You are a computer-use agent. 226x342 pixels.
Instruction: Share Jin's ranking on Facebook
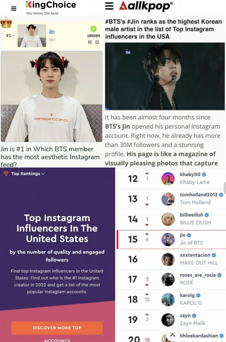(x=90, y=42)
